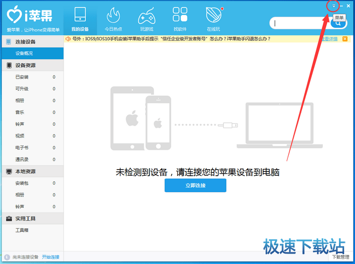Image resolution: width=355 pixels, height=264 pixels.
Task: Click the device icon beside 设备资源
Action: point(9,65)
